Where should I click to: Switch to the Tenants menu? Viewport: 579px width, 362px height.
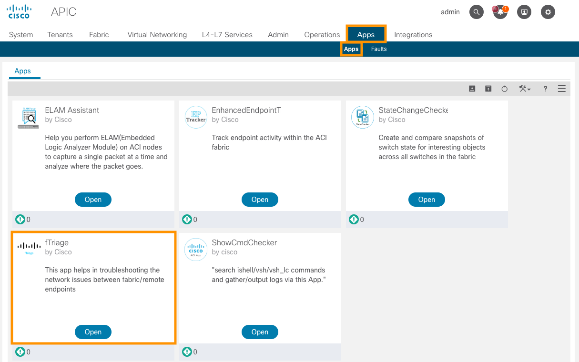pos(60,35)
